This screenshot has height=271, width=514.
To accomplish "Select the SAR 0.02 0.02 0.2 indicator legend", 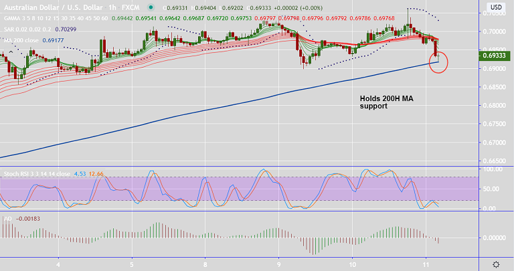I will (x=27, y=29).
